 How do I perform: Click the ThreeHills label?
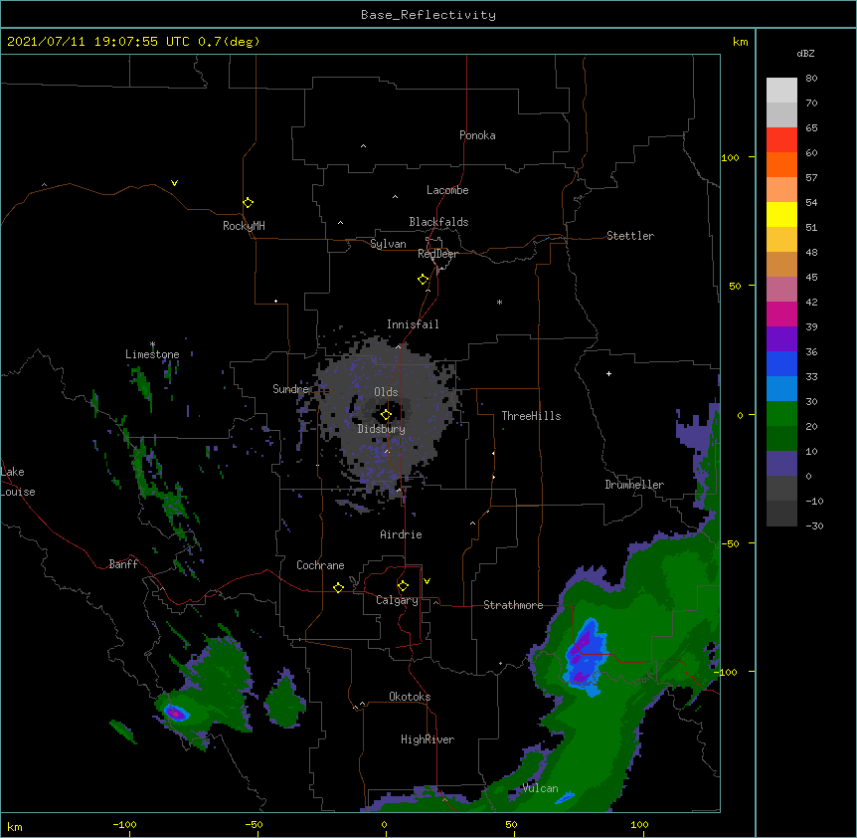point(531,416)
